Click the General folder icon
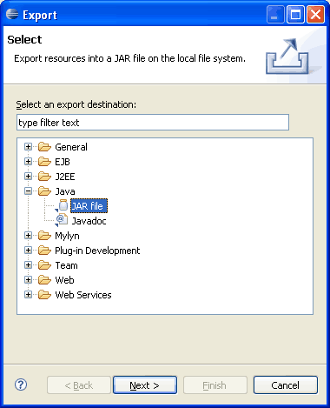This screenshot has height=408, width=330. coord(44,147)
